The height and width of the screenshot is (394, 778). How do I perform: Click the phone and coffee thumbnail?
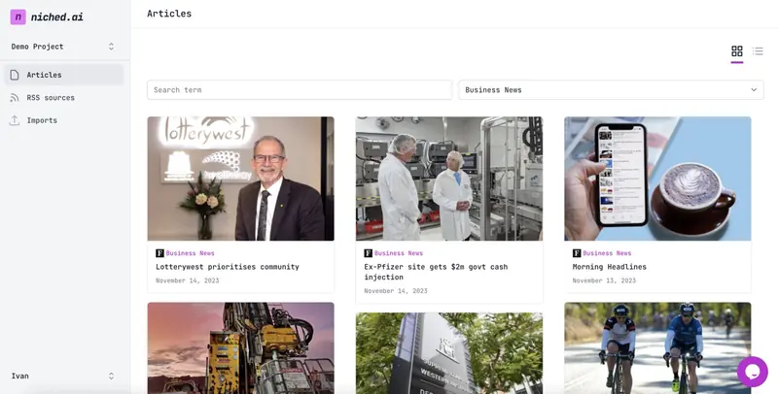[x=657, y=179]
